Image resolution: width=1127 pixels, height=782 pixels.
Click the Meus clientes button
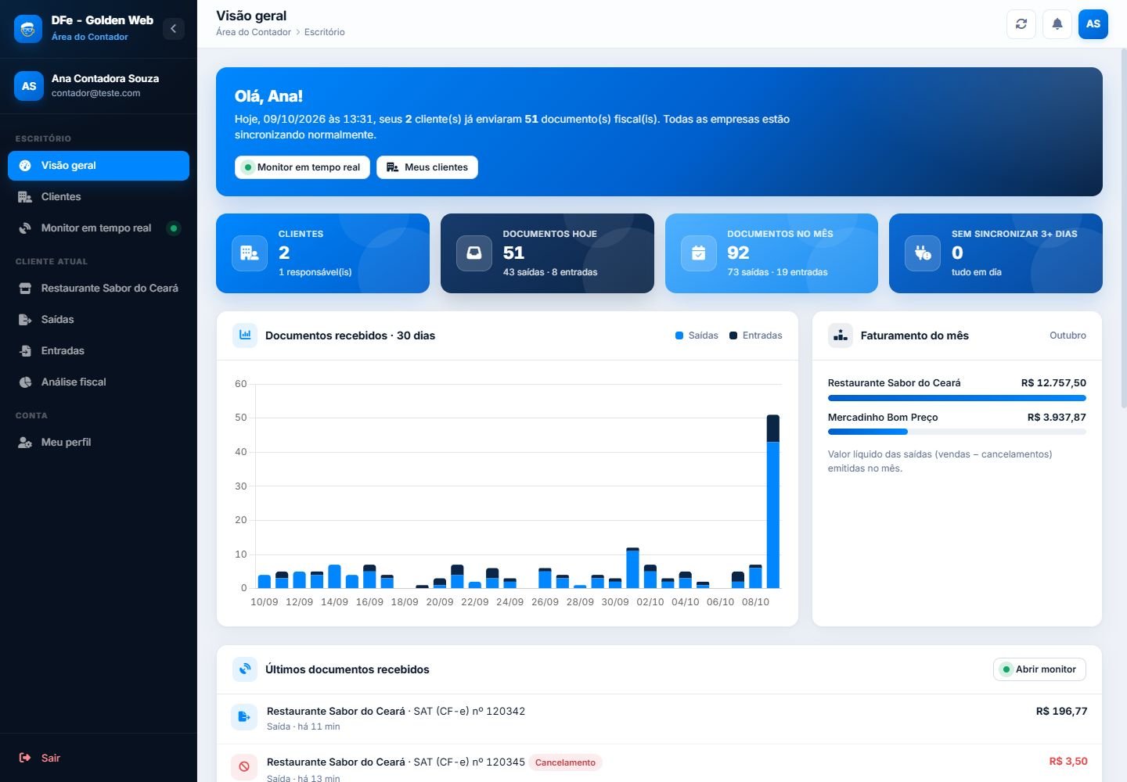tap(427, 167)
